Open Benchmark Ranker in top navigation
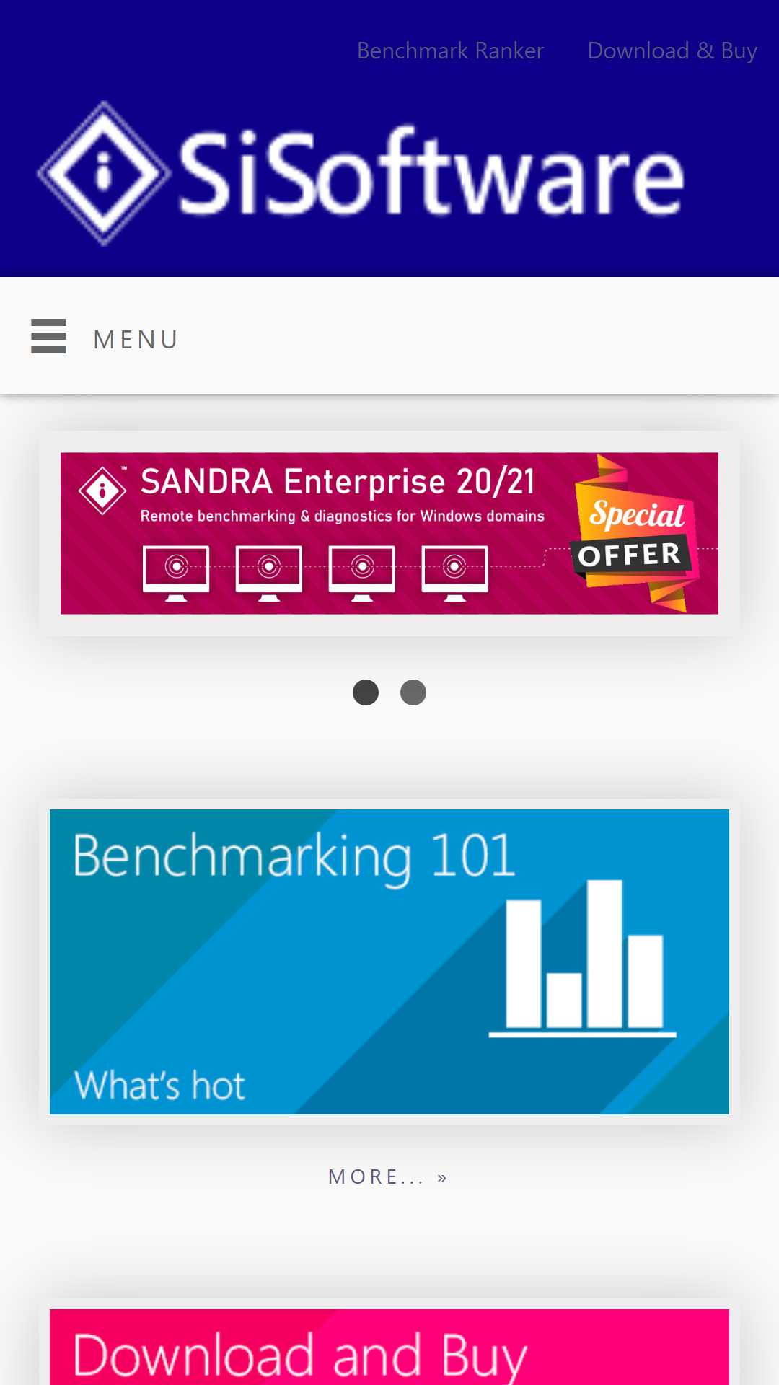 tap(450, 50)
